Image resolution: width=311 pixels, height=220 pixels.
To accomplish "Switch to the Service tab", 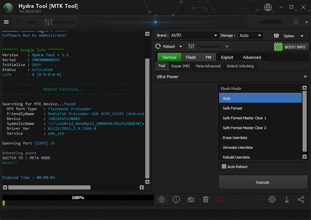I will [169, 57].
